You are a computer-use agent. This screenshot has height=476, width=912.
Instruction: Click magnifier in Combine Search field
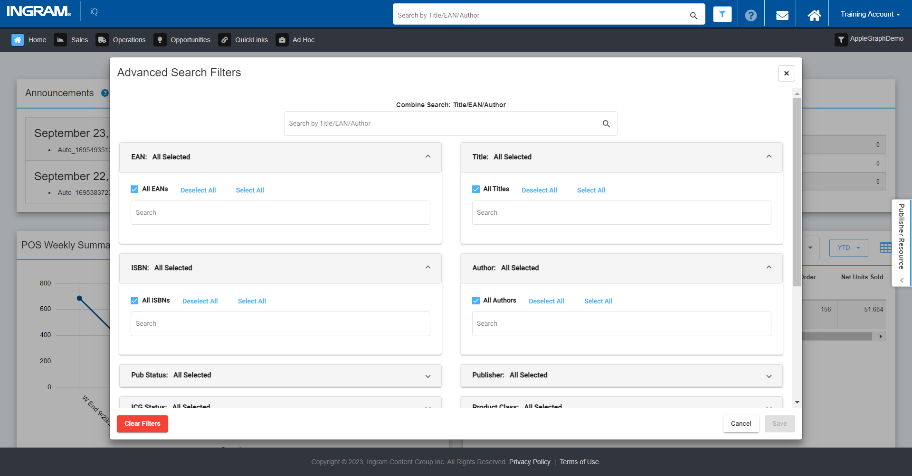606,124
